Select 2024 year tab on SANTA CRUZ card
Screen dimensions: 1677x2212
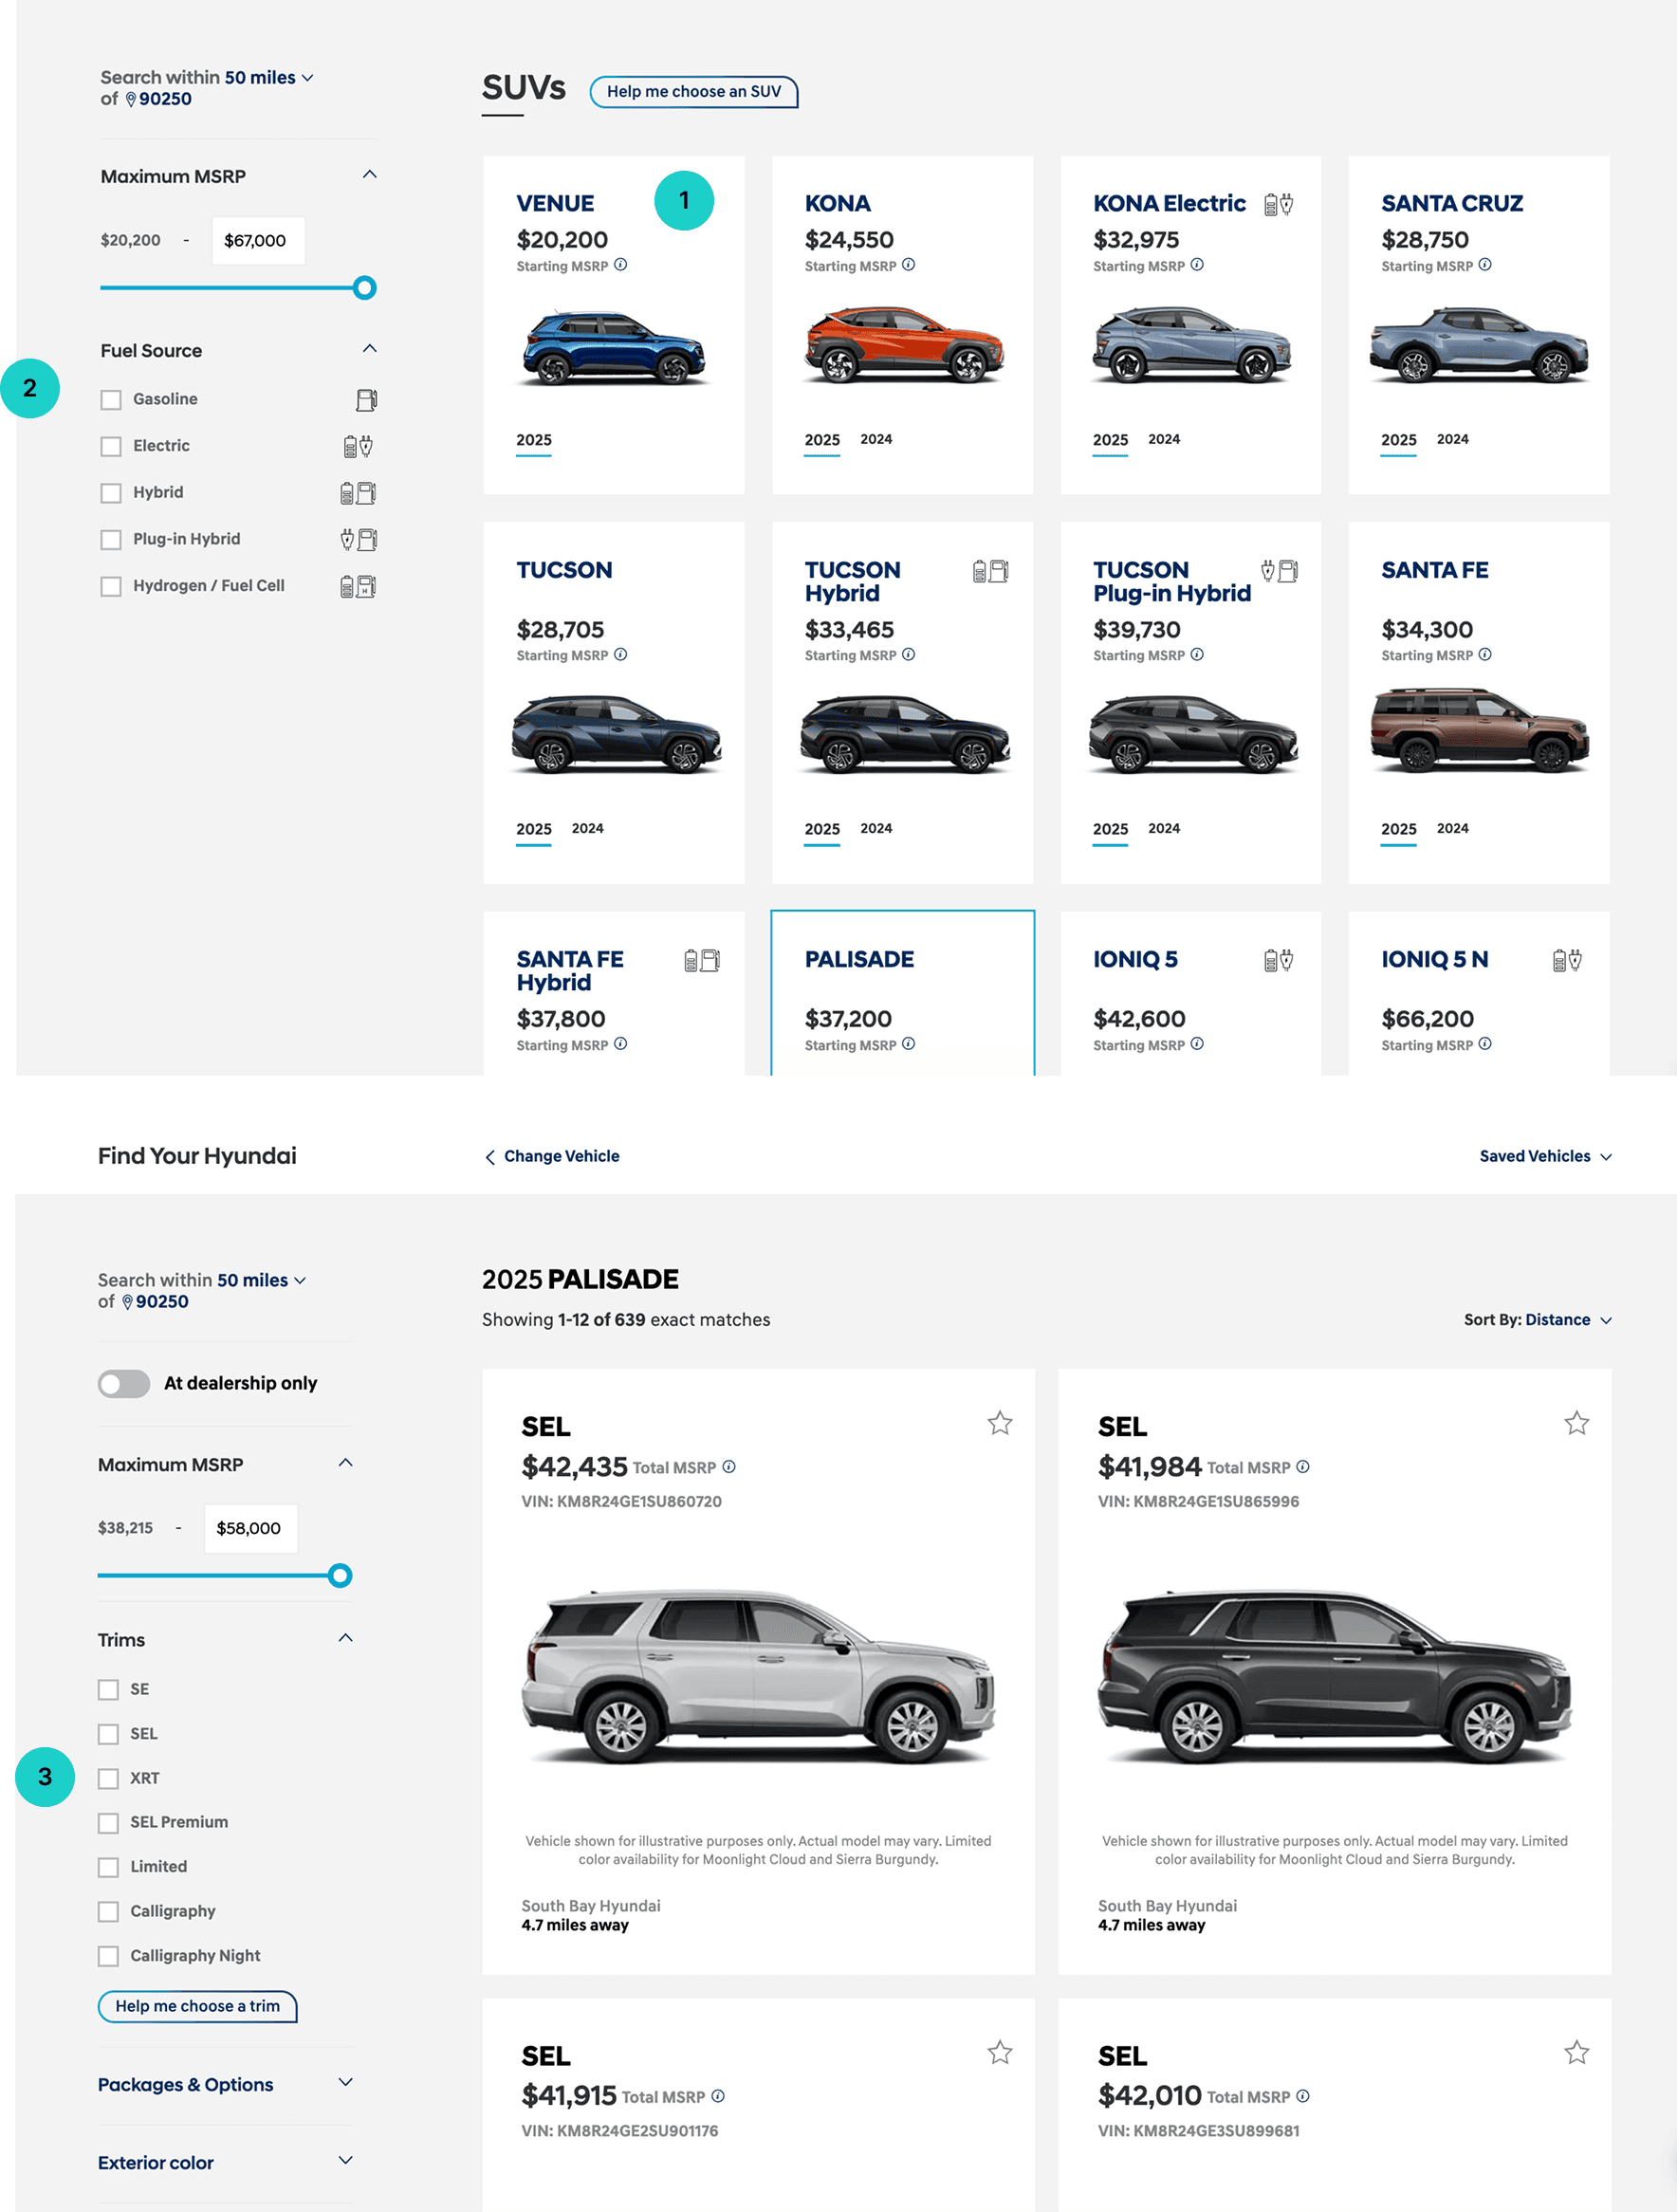1453,439
